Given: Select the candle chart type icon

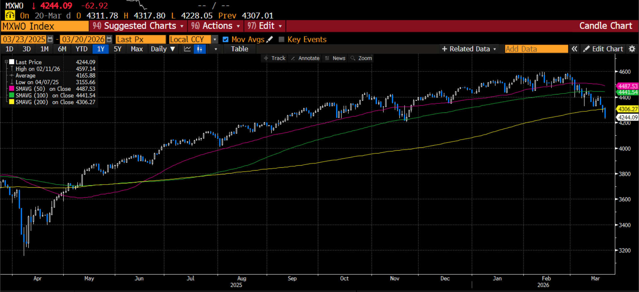Looking at the screenshot, I should (x=200, y=49).
